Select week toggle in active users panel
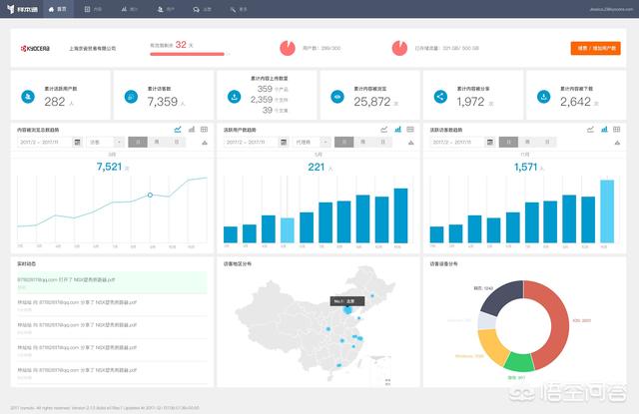This screenshot has height=414, width=639. [x=362, y=142]
